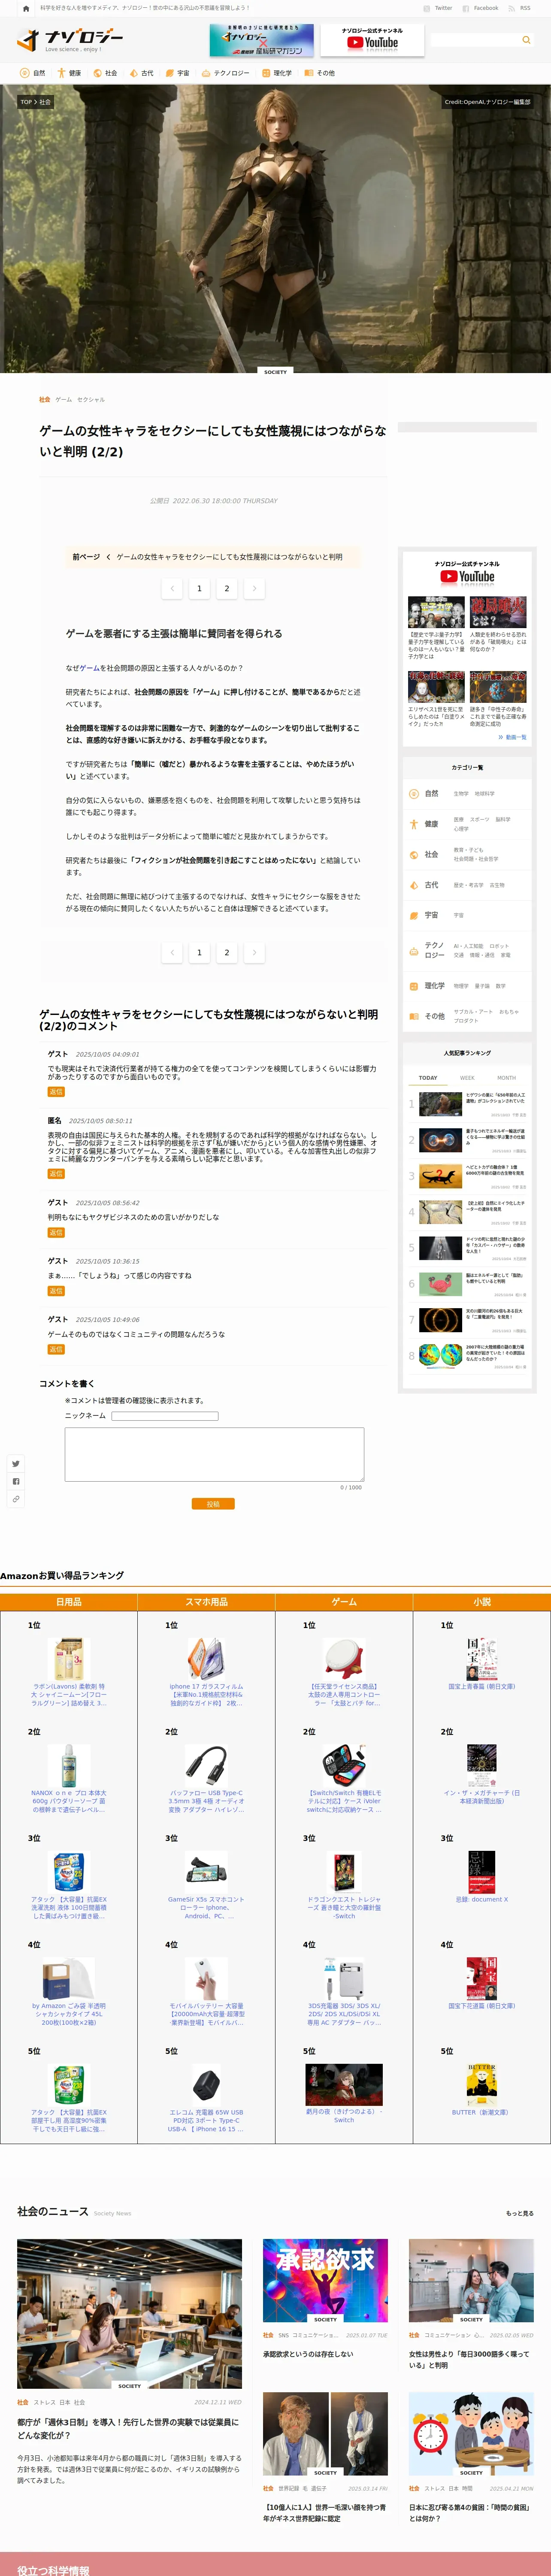Viewport: 551px width, 2576px height.
Task: Click the 動画一覧 link in the YouTube widget
Action: point(512,737)
